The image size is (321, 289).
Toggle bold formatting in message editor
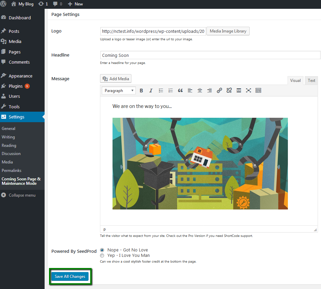pyautogui.click(x=141, y=91)
